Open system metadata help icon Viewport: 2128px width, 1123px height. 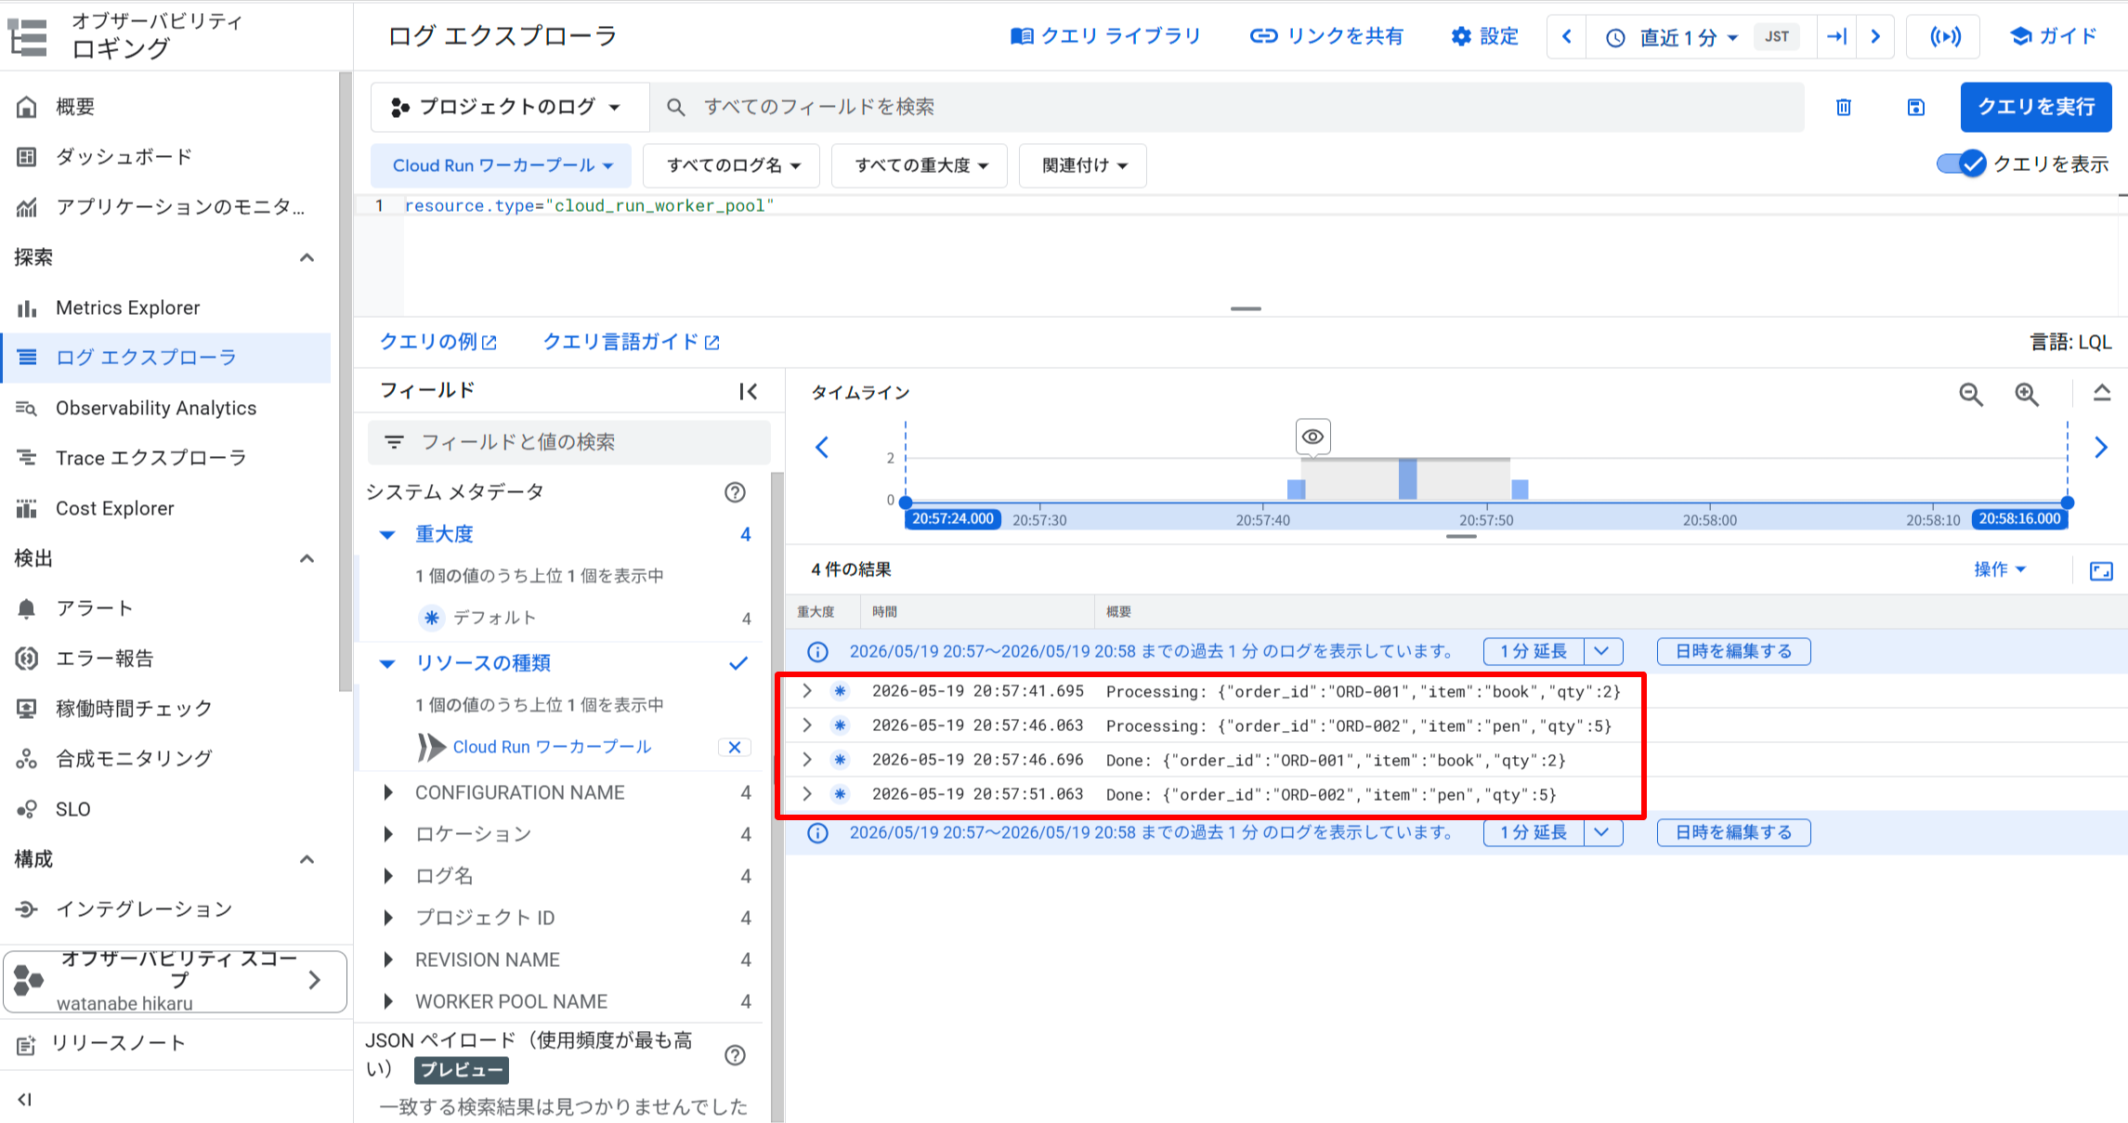735,492
